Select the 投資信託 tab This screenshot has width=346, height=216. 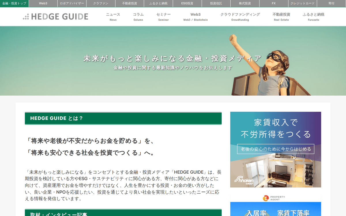click(216, 3)
